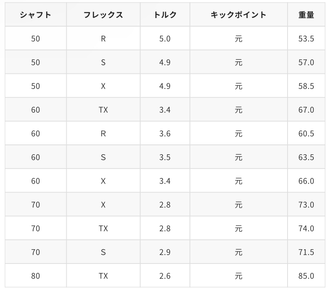Click the weight value 57.0

pyautogui.click(x=306, y=62)
